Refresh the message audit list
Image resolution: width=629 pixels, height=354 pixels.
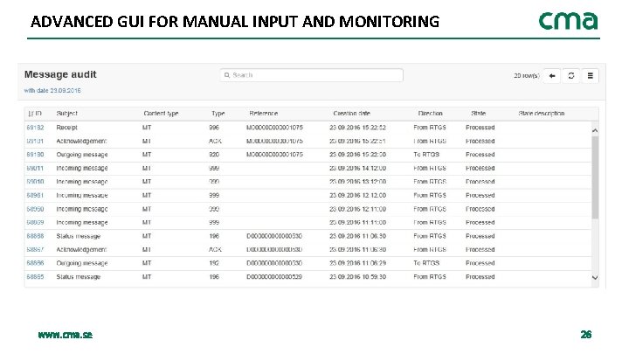click(x=570, y=76)
